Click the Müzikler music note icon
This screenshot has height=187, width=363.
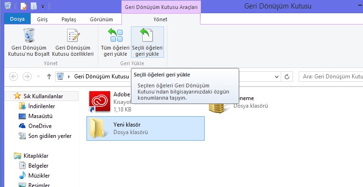(x=22, y=175)
